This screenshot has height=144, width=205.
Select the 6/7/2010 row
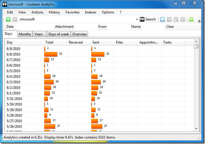[x=99, y=60]
